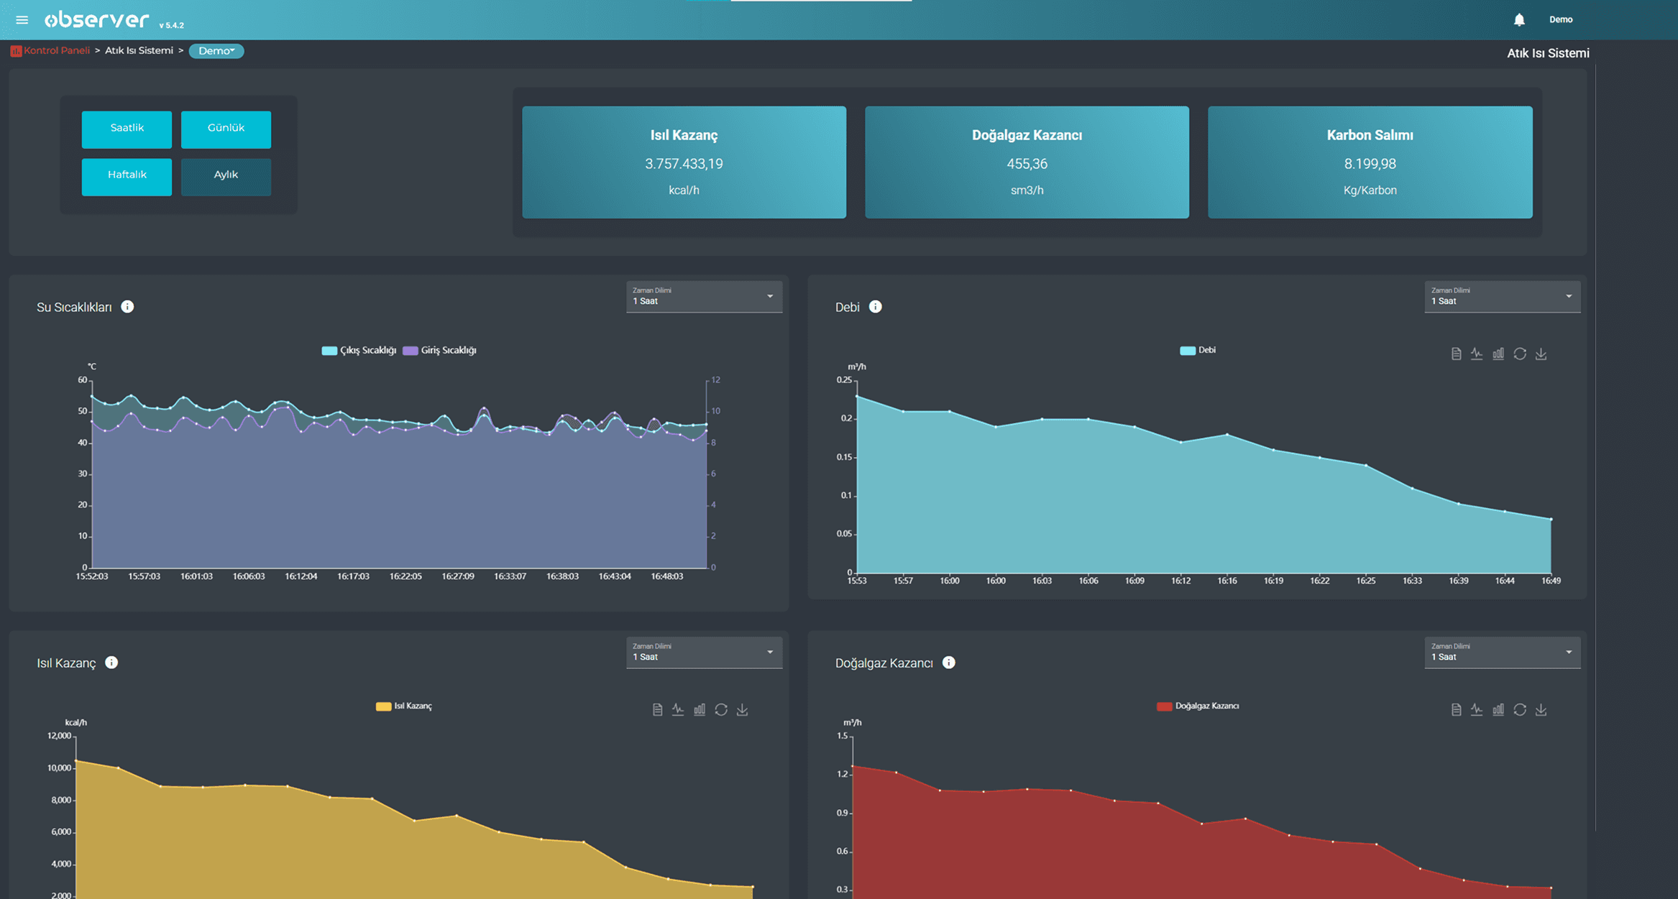Image resolution: width=1678 pixels, height=899 pixels.
Task: Download Isıl Kazanç chart as image
Action: click(x=743, y=710)
